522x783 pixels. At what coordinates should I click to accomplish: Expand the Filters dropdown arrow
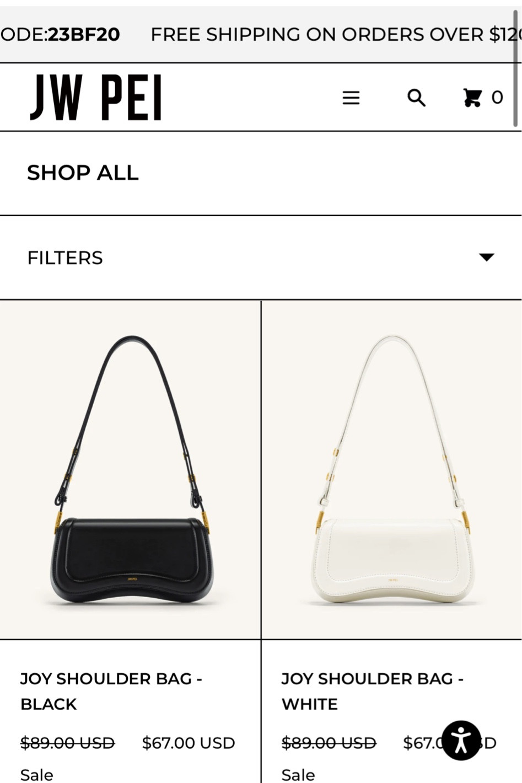(486, 257)
